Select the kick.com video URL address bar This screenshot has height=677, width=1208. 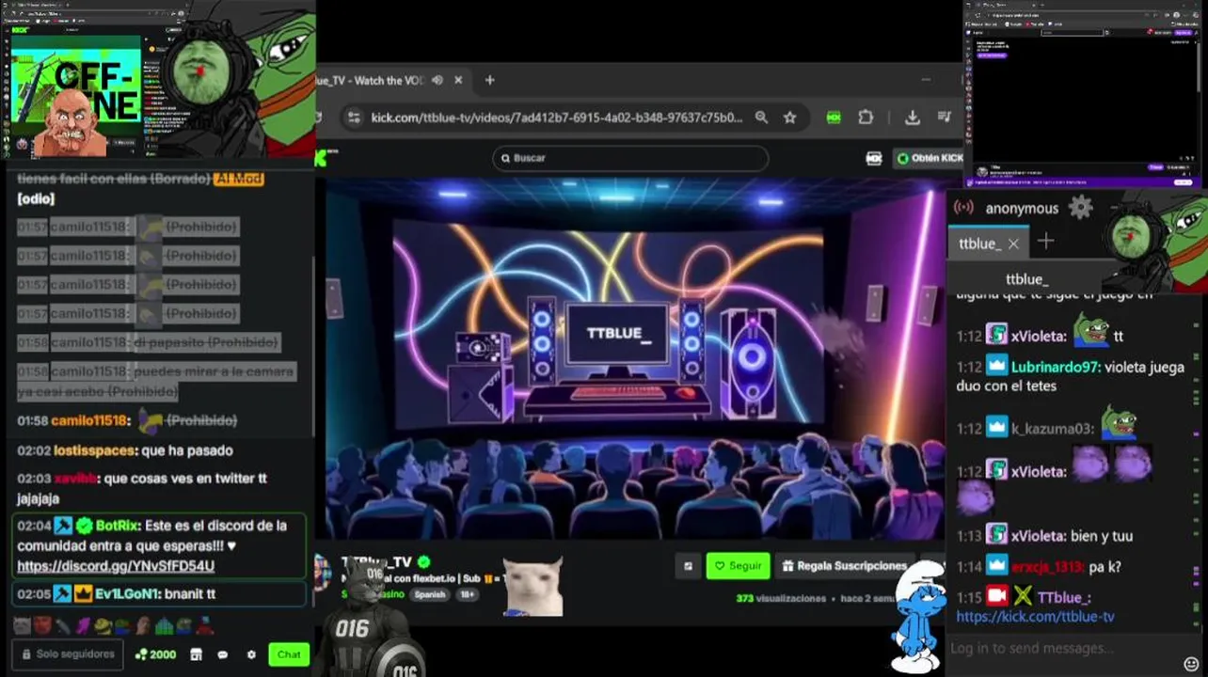pos(556,118)
